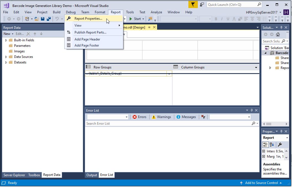
Task: Toggle Bold formatting in the toolbar
Action: 216,19
